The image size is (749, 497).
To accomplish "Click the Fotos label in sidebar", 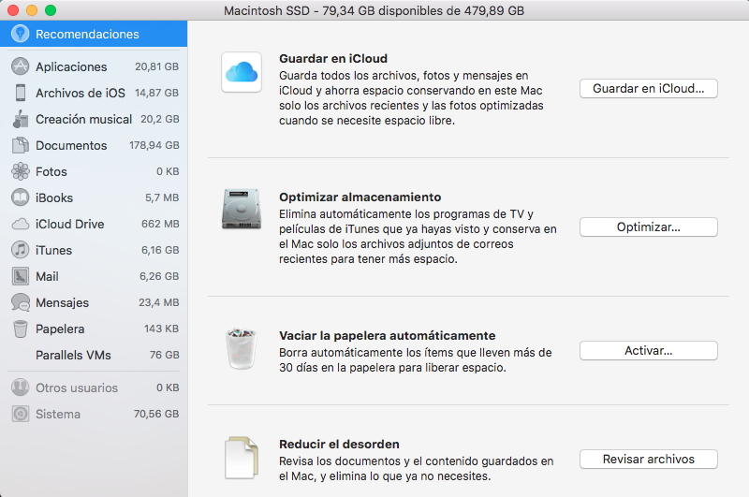I will (51, 171).
